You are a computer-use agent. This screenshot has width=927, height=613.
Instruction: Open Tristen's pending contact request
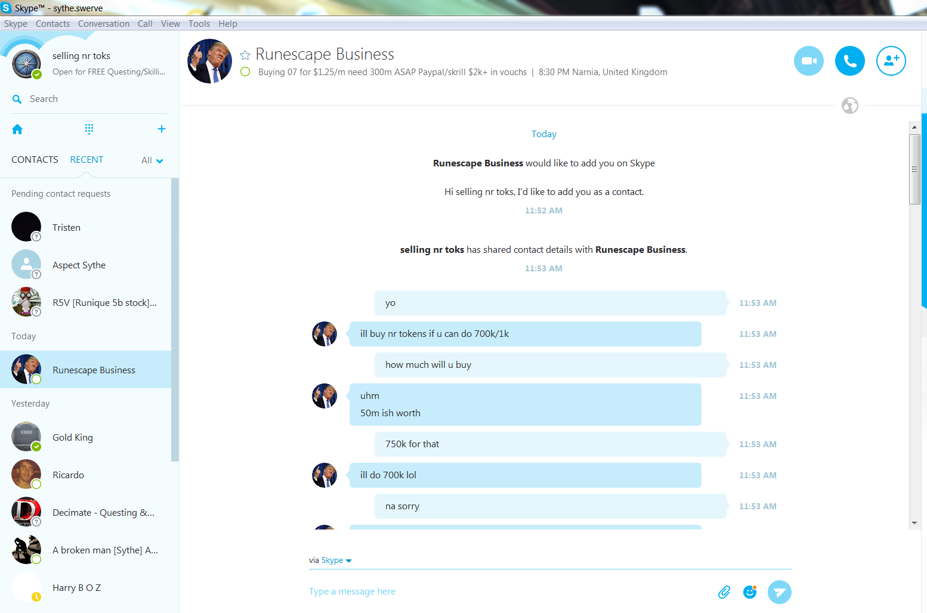point(85,227)
